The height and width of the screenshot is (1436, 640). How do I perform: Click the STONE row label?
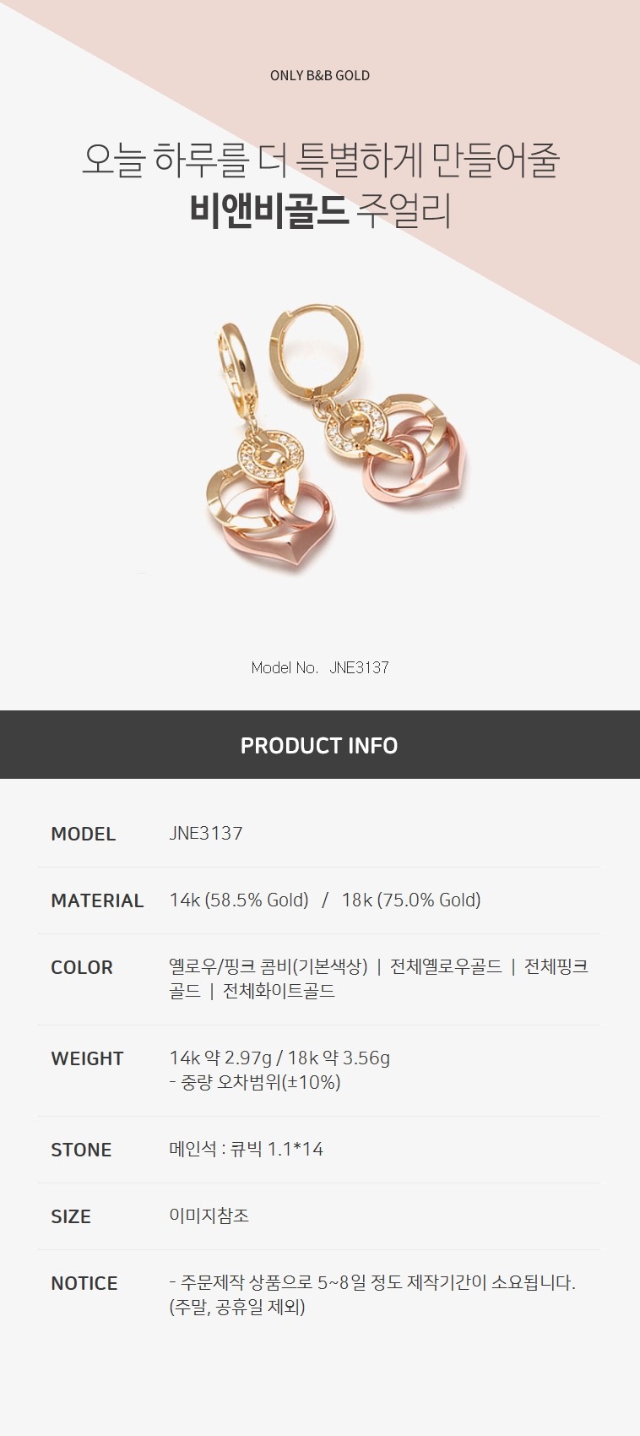(81, 1150)
